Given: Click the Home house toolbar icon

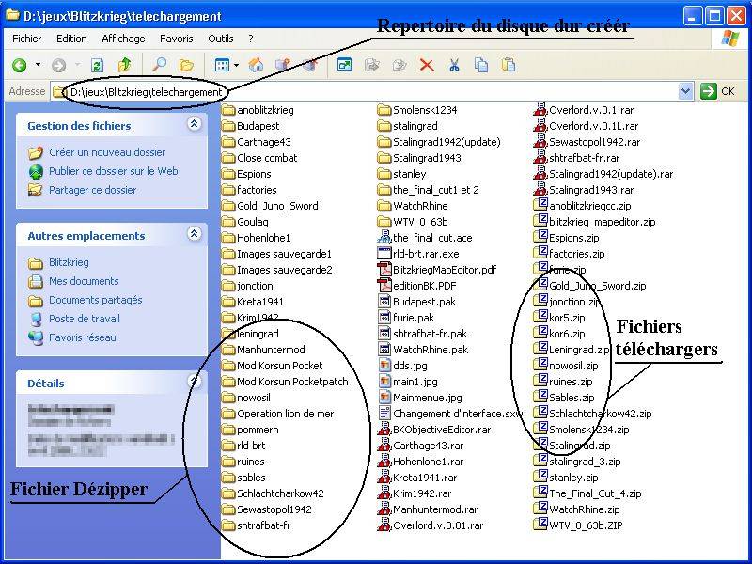Looking at the screenshot, I should 256,65.
